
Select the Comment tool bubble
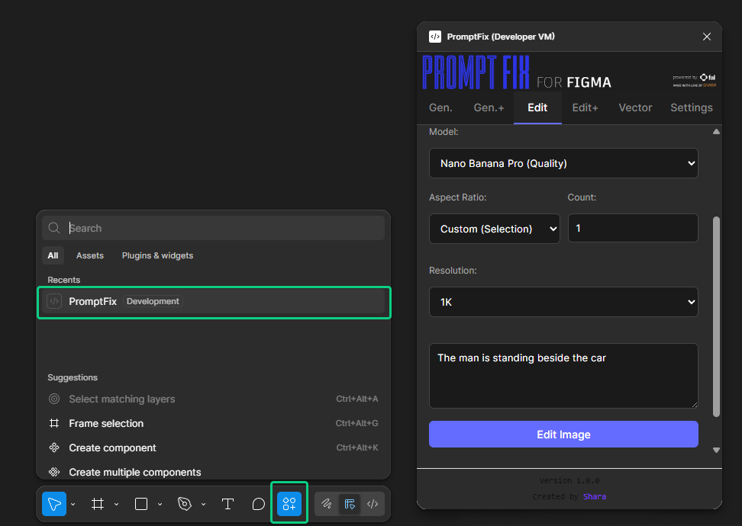tap(258, 504)
